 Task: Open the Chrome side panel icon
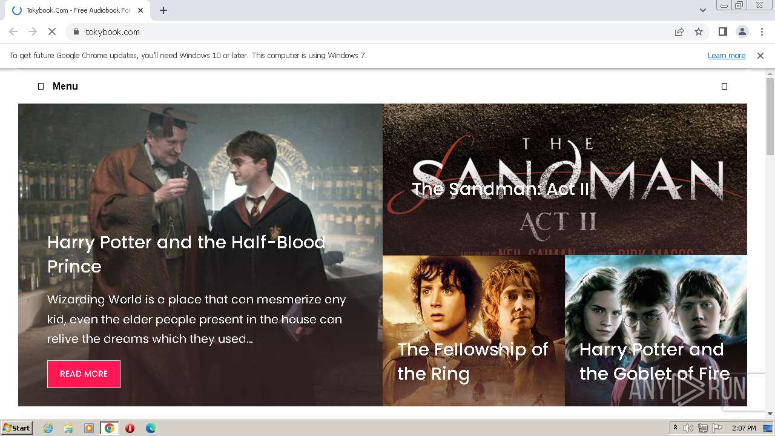722,31
